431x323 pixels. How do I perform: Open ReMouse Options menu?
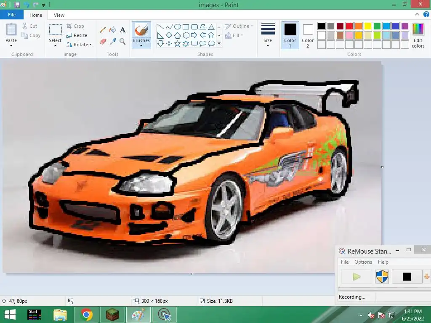pos(363,262)
